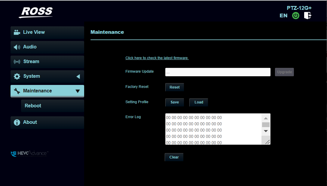Log out using the exit door icon
Viewport: 327px width, 186px height.
pos(307,16)
